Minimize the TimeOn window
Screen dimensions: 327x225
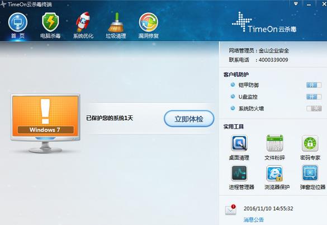pyautogui.click(x=309, y=4)
